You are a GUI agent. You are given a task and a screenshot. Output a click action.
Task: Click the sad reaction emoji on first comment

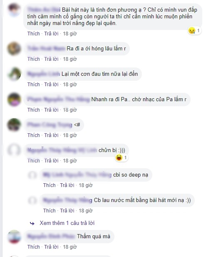(x=191, y=31)
